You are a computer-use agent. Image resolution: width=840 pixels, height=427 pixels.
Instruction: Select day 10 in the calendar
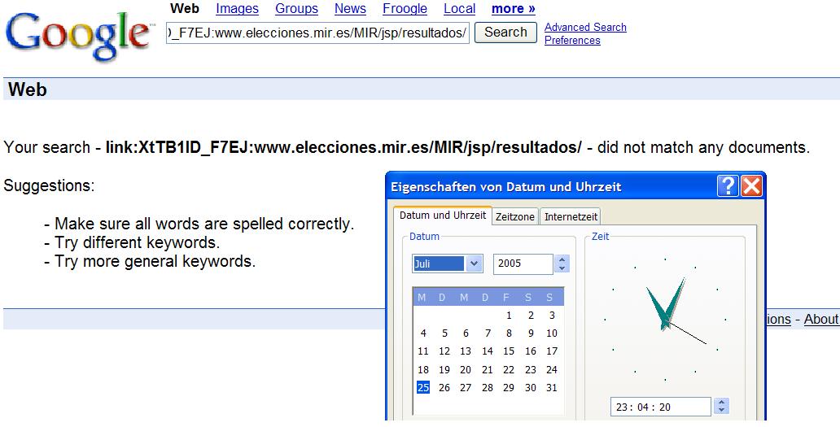552,333
